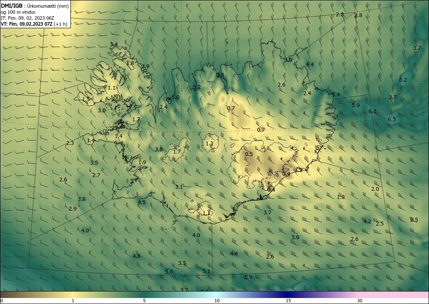Viewport: 429px width, 304px height.
Task: Click the map value '3.0'
Action: 102,111
